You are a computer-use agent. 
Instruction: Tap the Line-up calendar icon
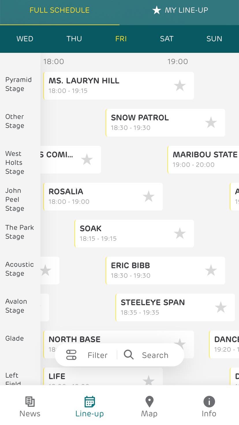[x=89, y=402]
